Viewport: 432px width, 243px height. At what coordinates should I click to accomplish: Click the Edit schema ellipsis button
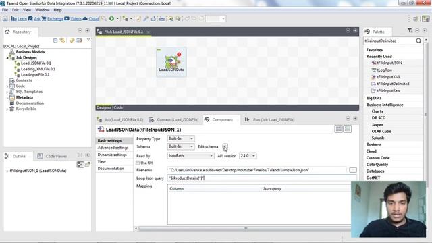pos(225,146)
